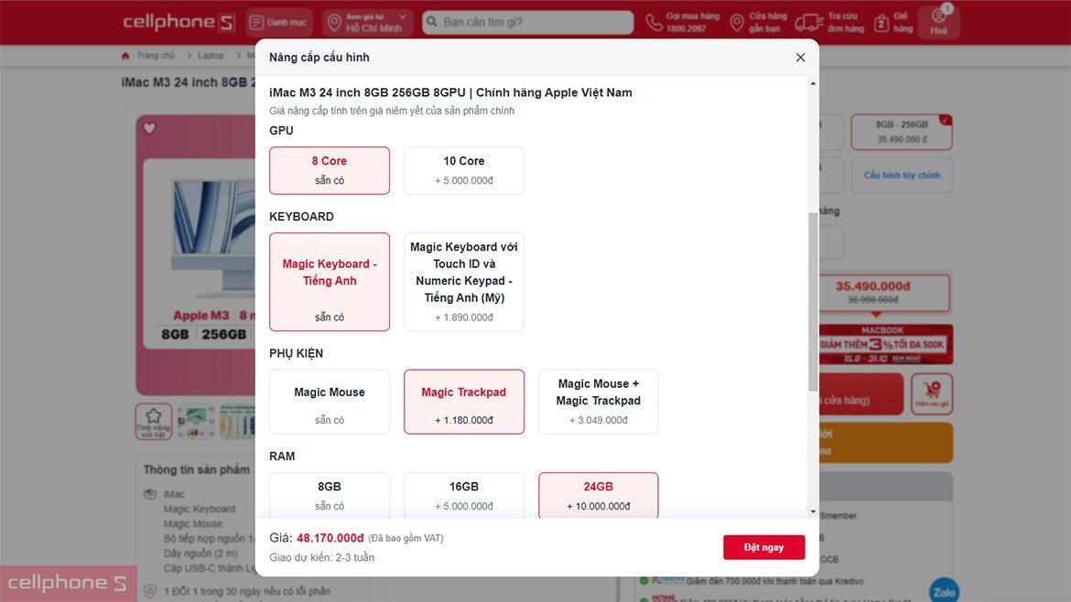Click the search box Bạn cần tìm gì
Screen dimensions: 1071x602
[x=531, y=23]
